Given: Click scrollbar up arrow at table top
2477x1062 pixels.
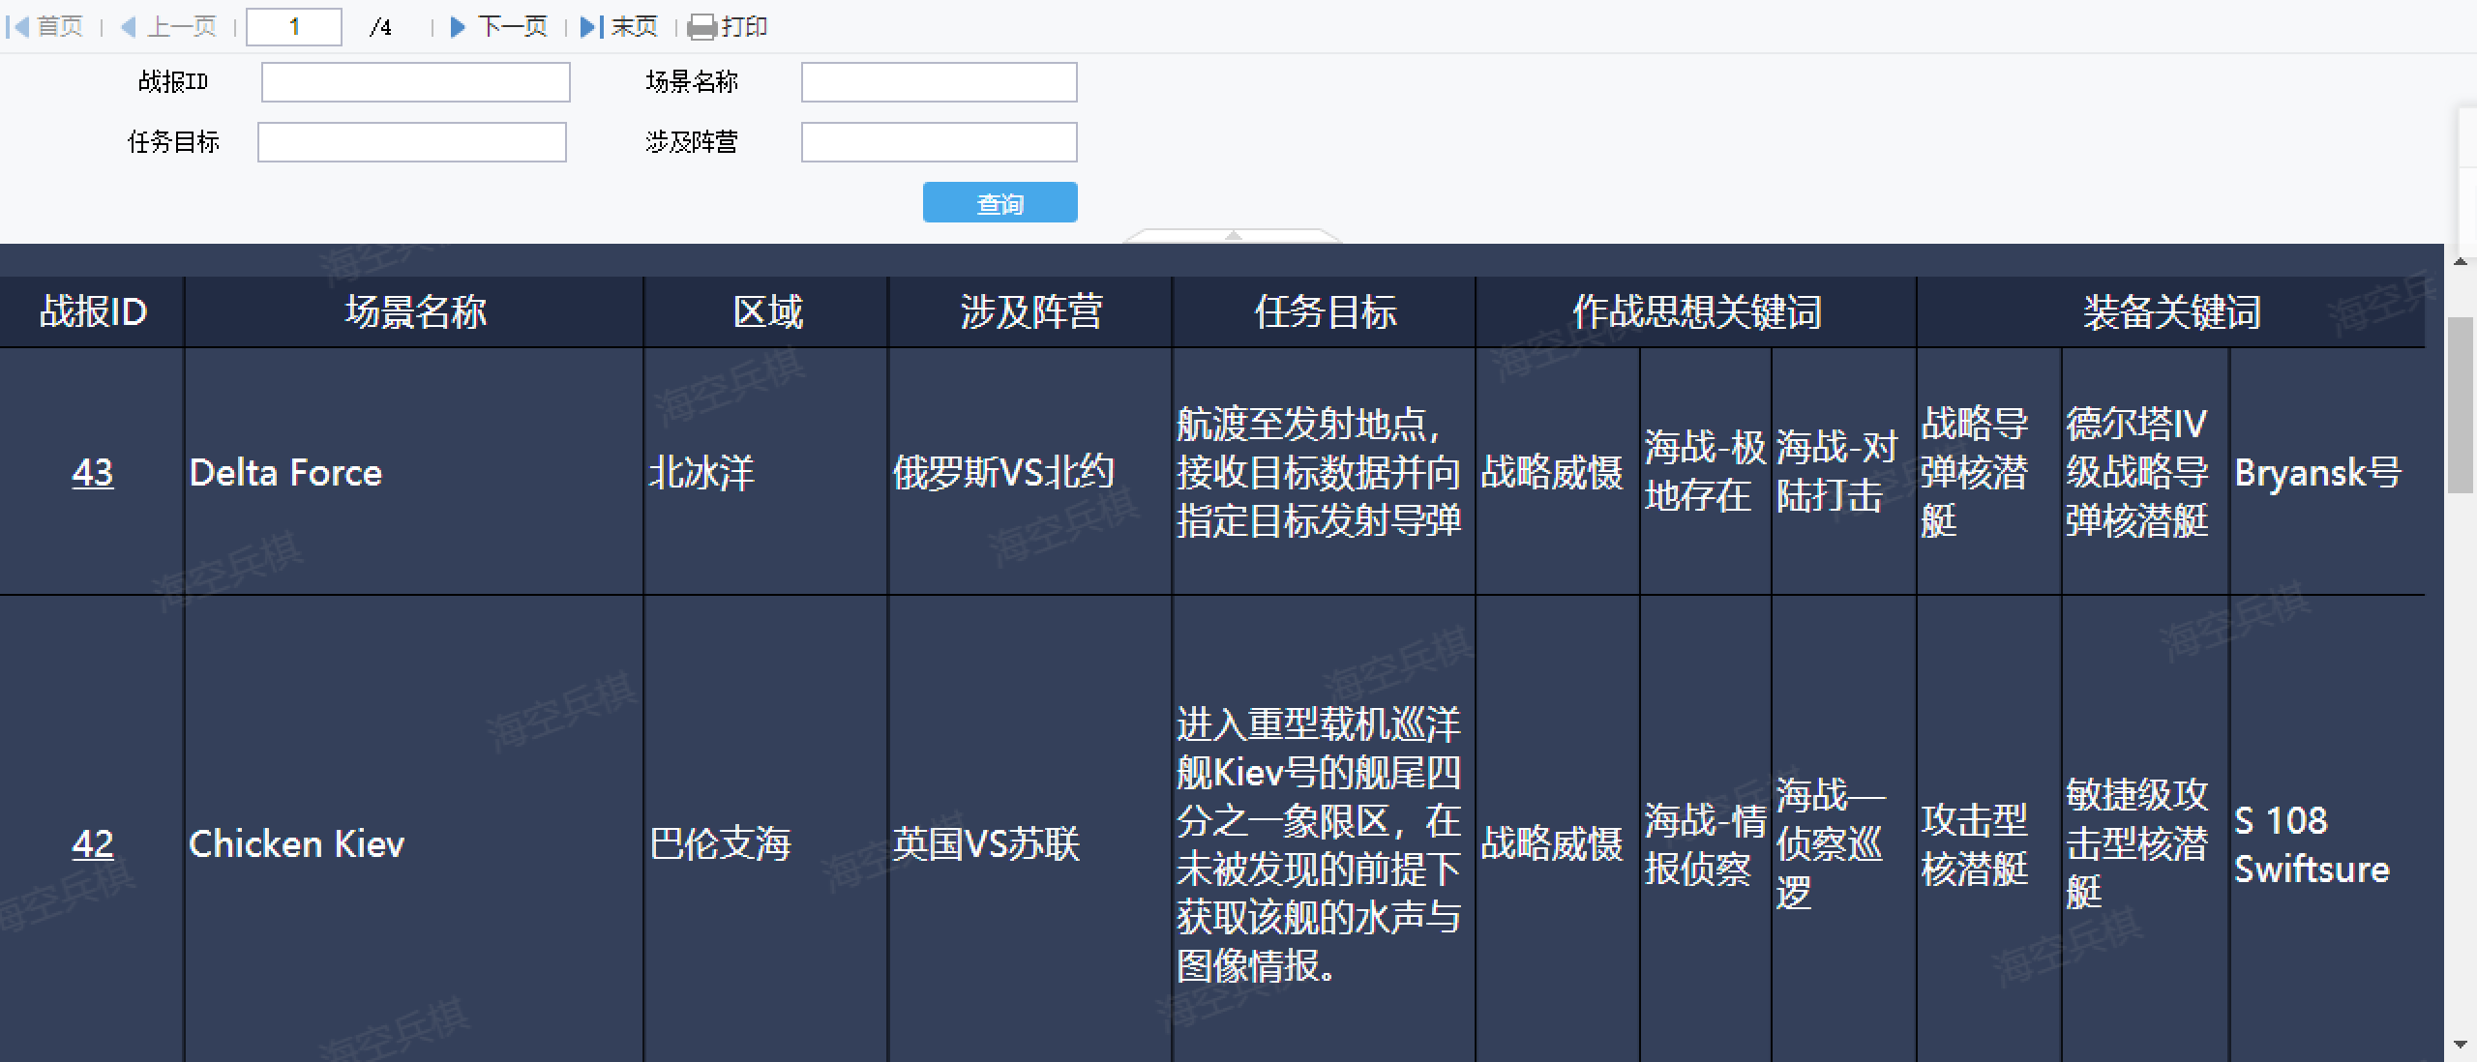Looking at the screenshot, I should [2460, 262].
